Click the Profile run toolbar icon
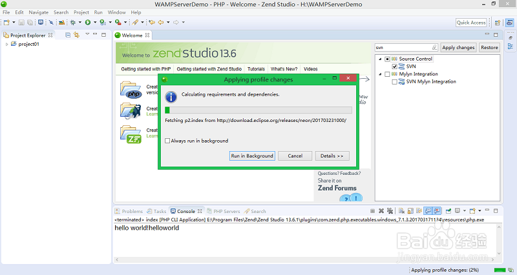 click(103, 23)
